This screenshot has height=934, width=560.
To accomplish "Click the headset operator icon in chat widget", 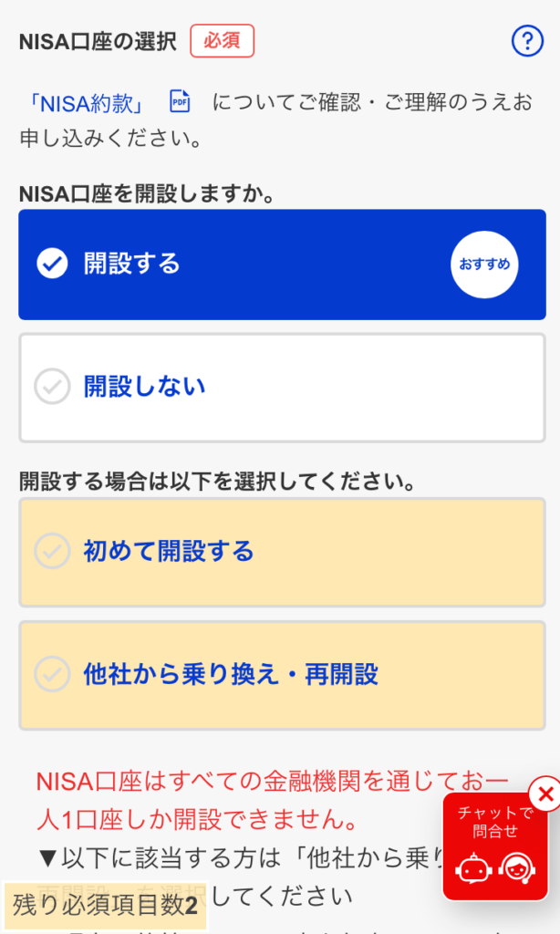I will 517,869.
